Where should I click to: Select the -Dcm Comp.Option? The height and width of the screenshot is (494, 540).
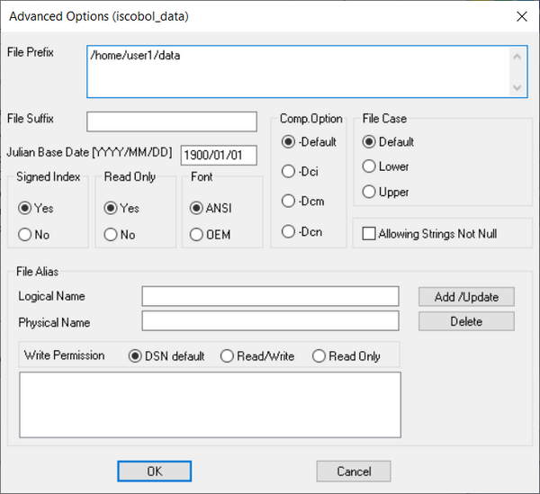[302, 201]
